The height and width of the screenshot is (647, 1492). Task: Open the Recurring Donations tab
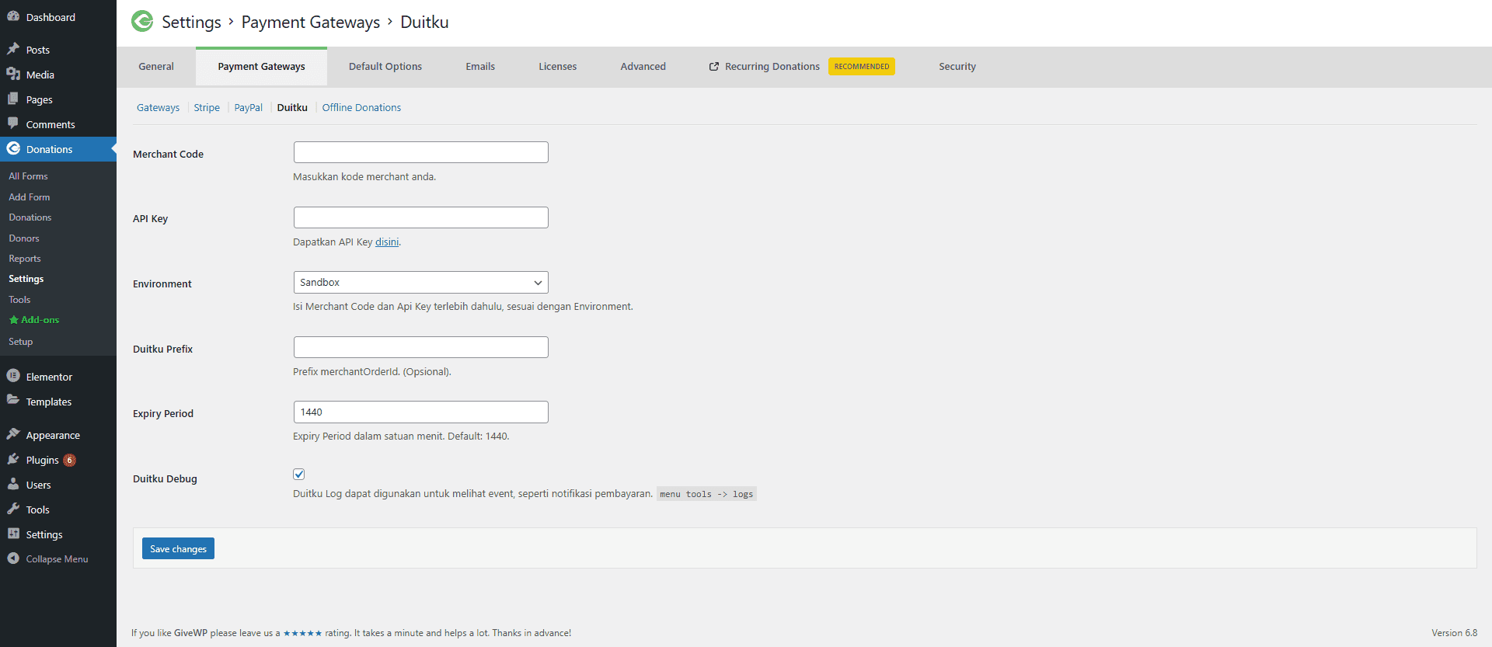[772, 67]
